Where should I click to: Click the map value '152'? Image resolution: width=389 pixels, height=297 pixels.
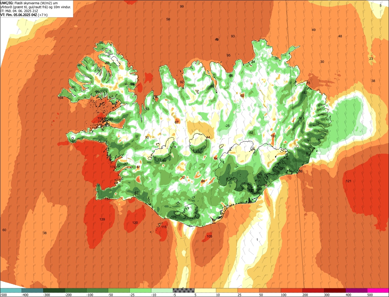tap(305, 93)
